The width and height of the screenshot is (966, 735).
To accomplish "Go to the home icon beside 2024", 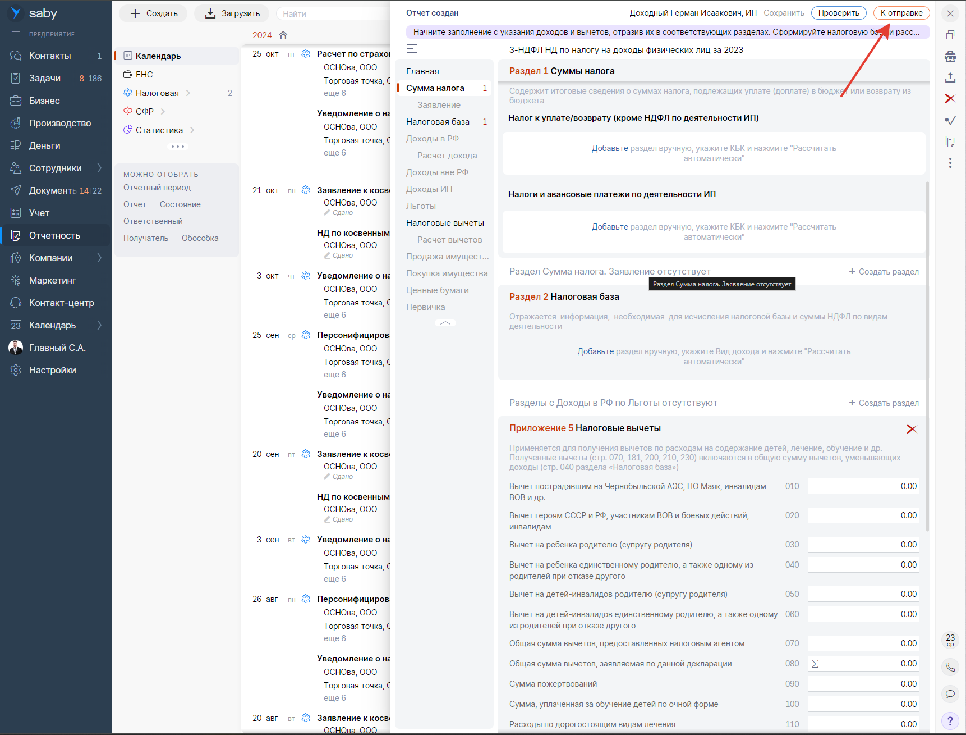I will [x=283, y=35].
